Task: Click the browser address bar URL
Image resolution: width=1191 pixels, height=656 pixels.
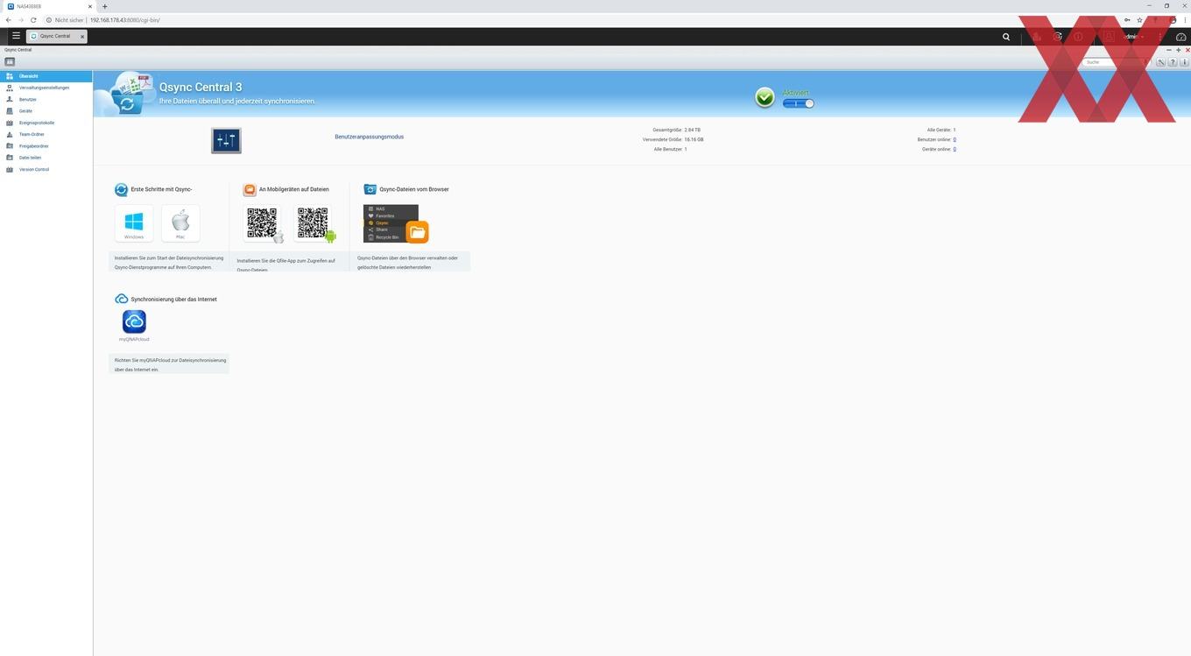Action: [x=124, y=19]
